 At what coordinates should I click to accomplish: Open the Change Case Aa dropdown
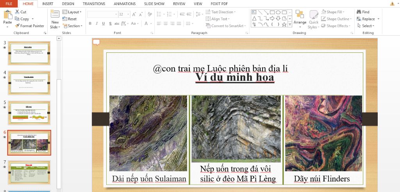134,23
